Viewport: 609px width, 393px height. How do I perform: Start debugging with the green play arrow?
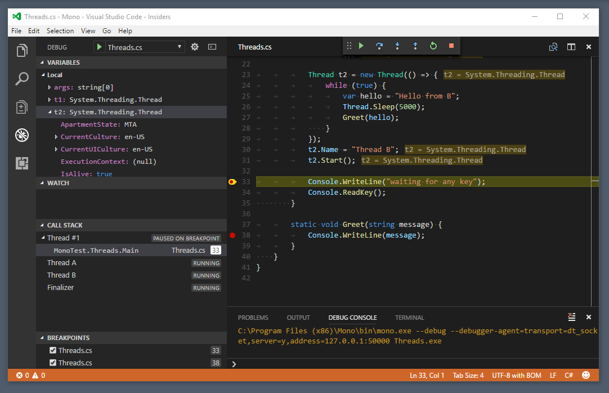[x=100, y=47]
